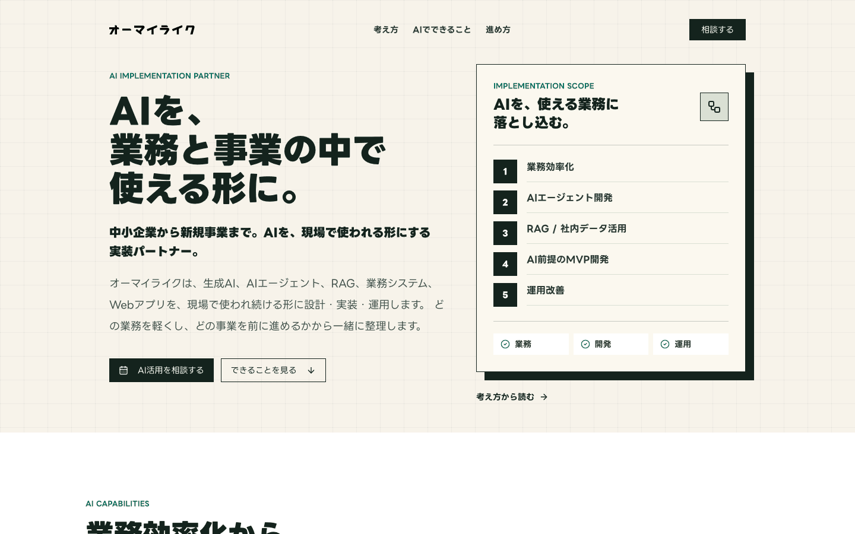This screenshot has height=534, width=855.
Task: Click the 相談する header button
Action: 717,30
